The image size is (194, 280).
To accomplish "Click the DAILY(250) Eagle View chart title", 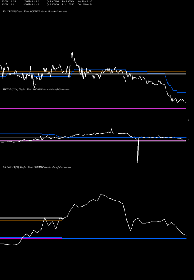I will (x=35, y=12).
